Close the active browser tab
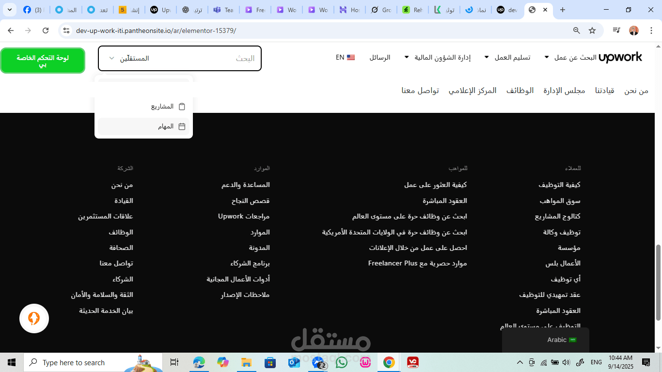 (546, 10)
